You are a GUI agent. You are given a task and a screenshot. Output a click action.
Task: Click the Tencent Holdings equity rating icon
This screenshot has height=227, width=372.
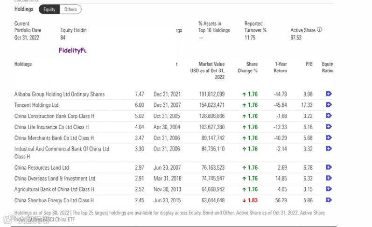coord(329,105)
